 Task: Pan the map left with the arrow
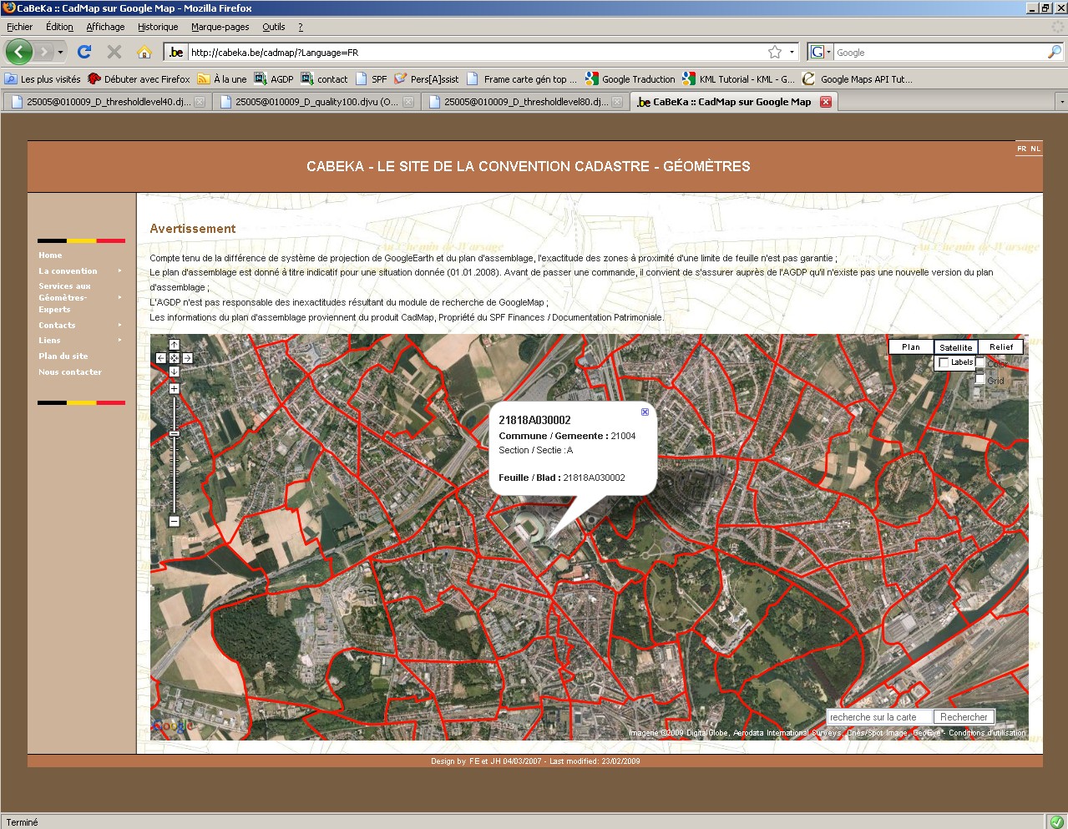pos(160,358)
